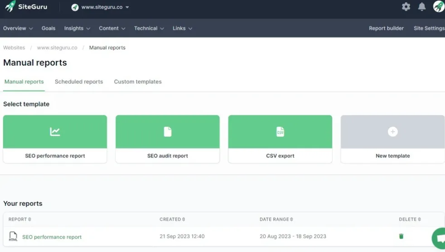The height and width of the screenshot is (252, 445).
Task: Click date range '20 Aug 2023 - 18 Sep 2023'
Action: (293, 236)
